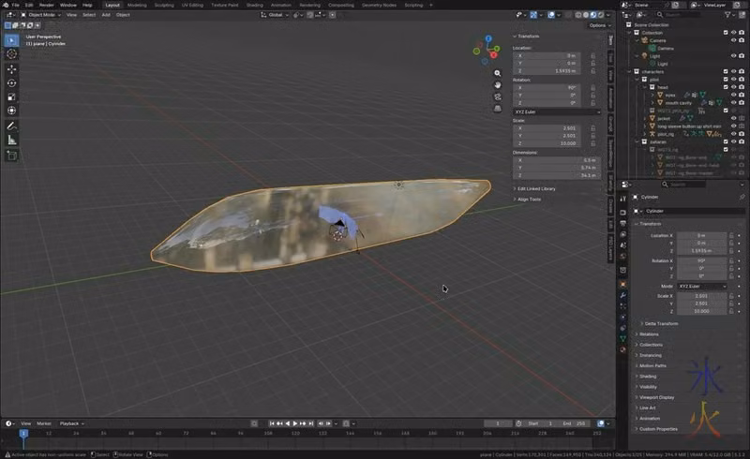Open the Object properties orange square tab
The image size is (750, 459).
[622, 284]
